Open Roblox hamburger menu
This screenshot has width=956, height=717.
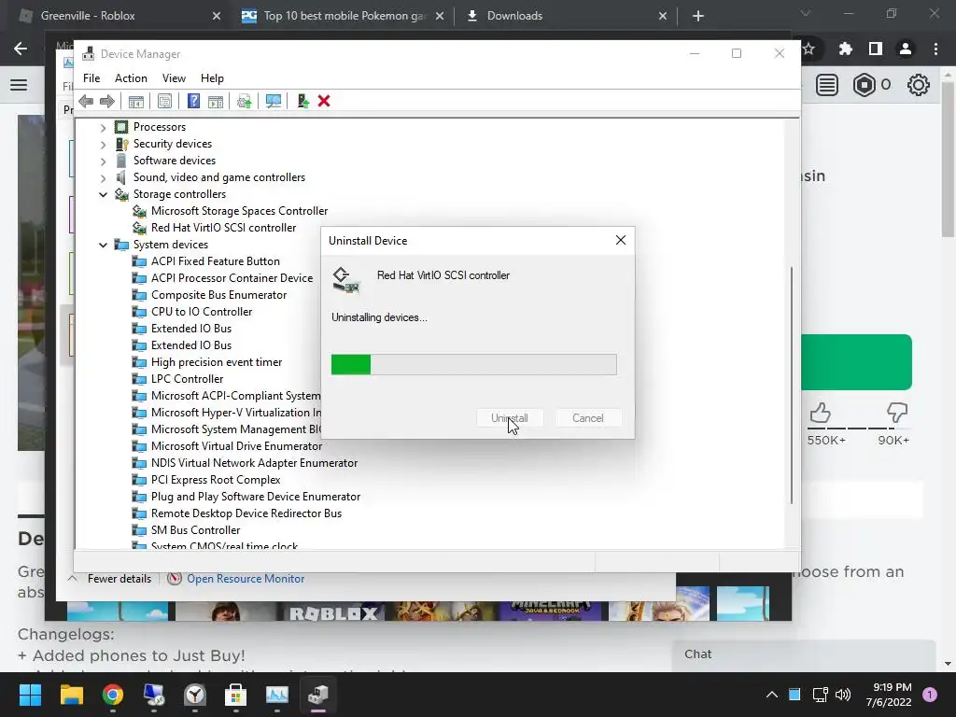19,85
